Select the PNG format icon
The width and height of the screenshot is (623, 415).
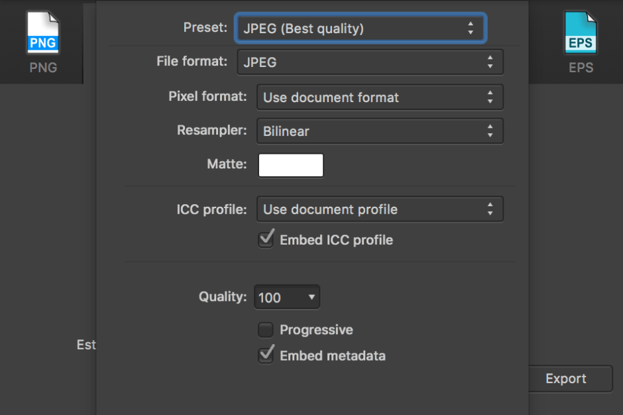(43, 34)
